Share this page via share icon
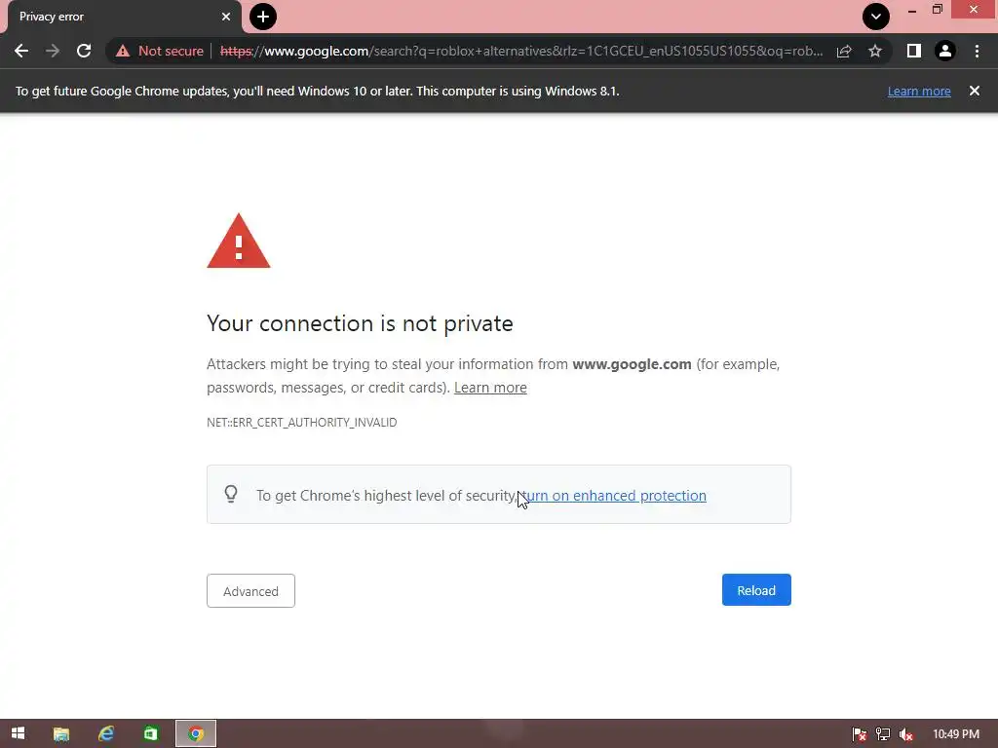998x748 pixels. click(844, 51)
